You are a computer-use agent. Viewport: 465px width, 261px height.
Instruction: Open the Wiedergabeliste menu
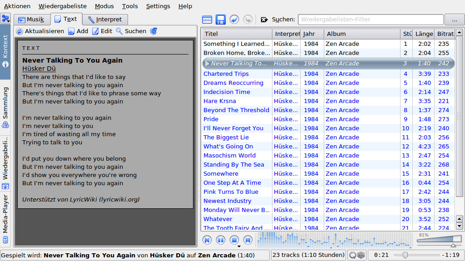click(x=63, y=6)
